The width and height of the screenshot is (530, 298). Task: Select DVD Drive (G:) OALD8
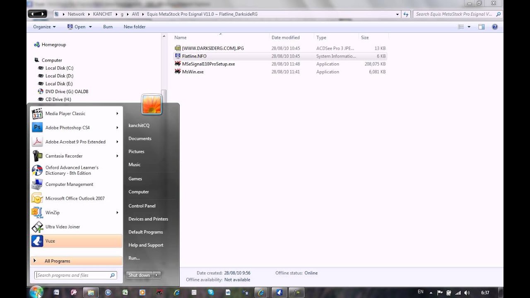67,91
